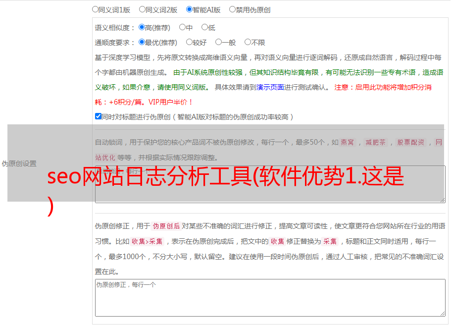This screenshot has width=451, height=326.
Task: Set 通顺度要求 to 最优(推荐)
Action: point(142,42)
